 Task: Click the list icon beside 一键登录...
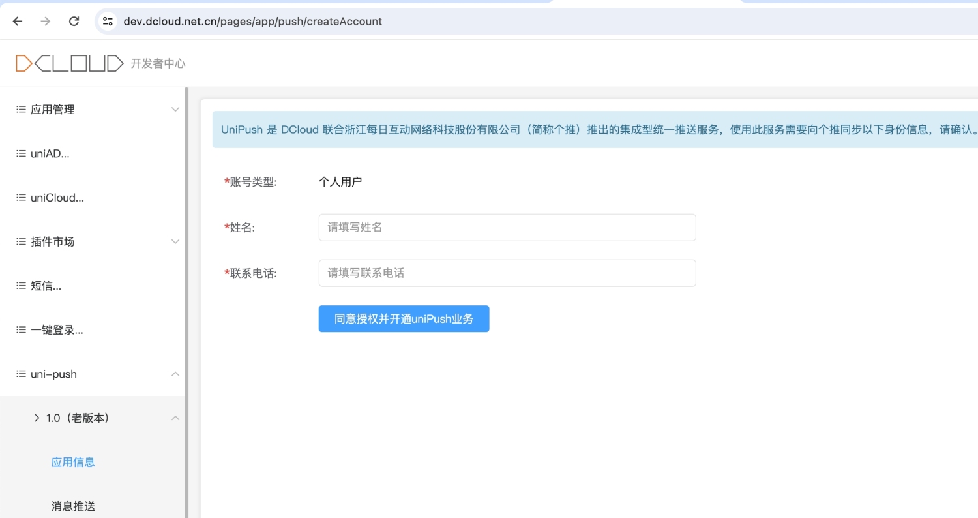pyautogui.click(x=21, y=330)
